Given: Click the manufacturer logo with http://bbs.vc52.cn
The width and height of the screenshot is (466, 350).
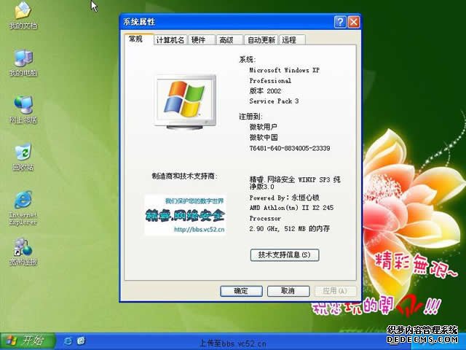Looking at the screenshot, I should (x=185, y=215).
